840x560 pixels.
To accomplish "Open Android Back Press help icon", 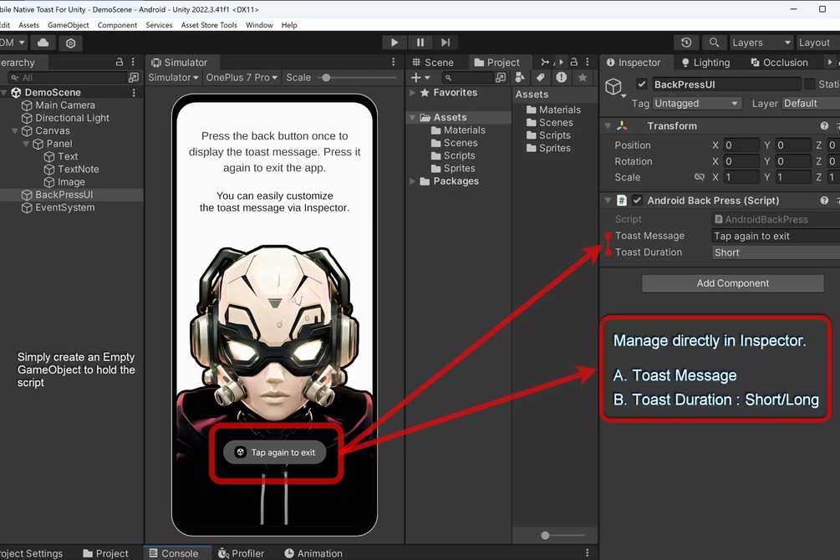I will pos(824,201).
